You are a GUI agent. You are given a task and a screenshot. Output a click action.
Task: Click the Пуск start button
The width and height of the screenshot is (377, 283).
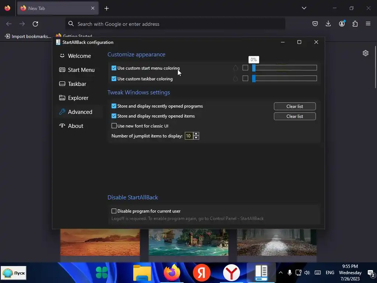click(x=14, y=273)
